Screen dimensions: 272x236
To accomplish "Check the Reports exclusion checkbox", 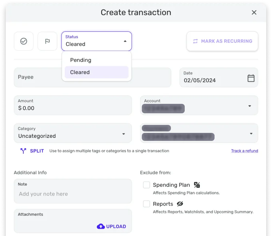I will pos(147,204).
